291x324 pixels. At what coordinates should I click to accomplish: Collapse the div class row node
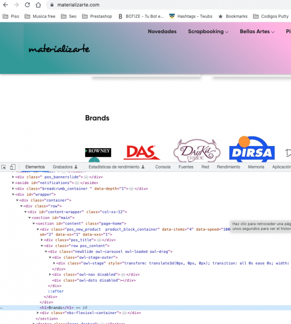(21, 206)
